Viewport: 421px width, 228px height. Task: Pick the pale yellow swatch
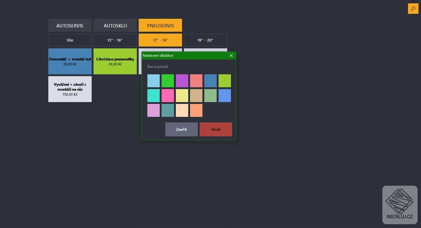click(x=182, y=96)
